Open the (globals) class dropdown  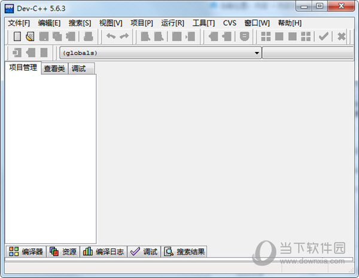(160, 53)
